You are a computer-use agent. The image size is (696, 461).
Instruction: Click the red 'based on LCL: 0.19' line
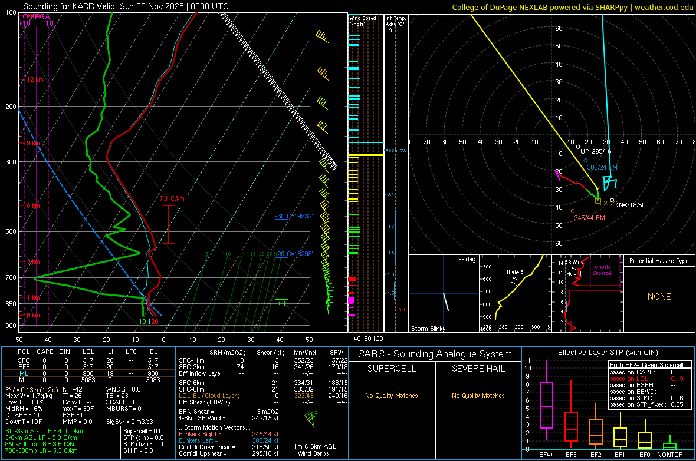point(646,379)
